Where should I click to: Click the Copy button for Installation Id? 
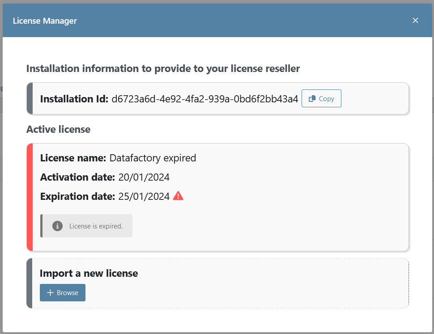point(321,99)
